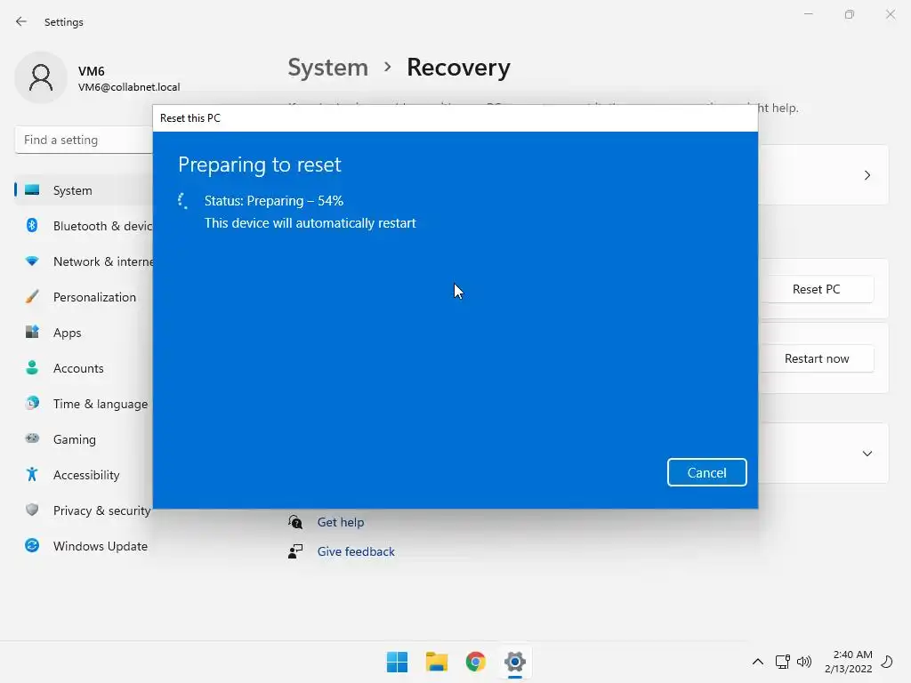The width and height of the screenshot is (911, 683).
Task: Open the recovery option with right chevron
Action: pos(867,175)
